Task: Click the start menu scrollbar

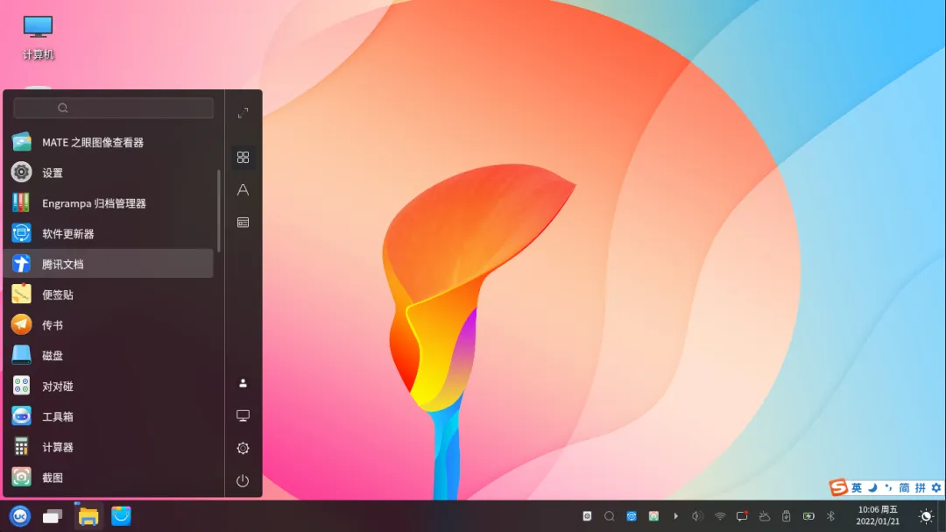Action: point(218,210)
